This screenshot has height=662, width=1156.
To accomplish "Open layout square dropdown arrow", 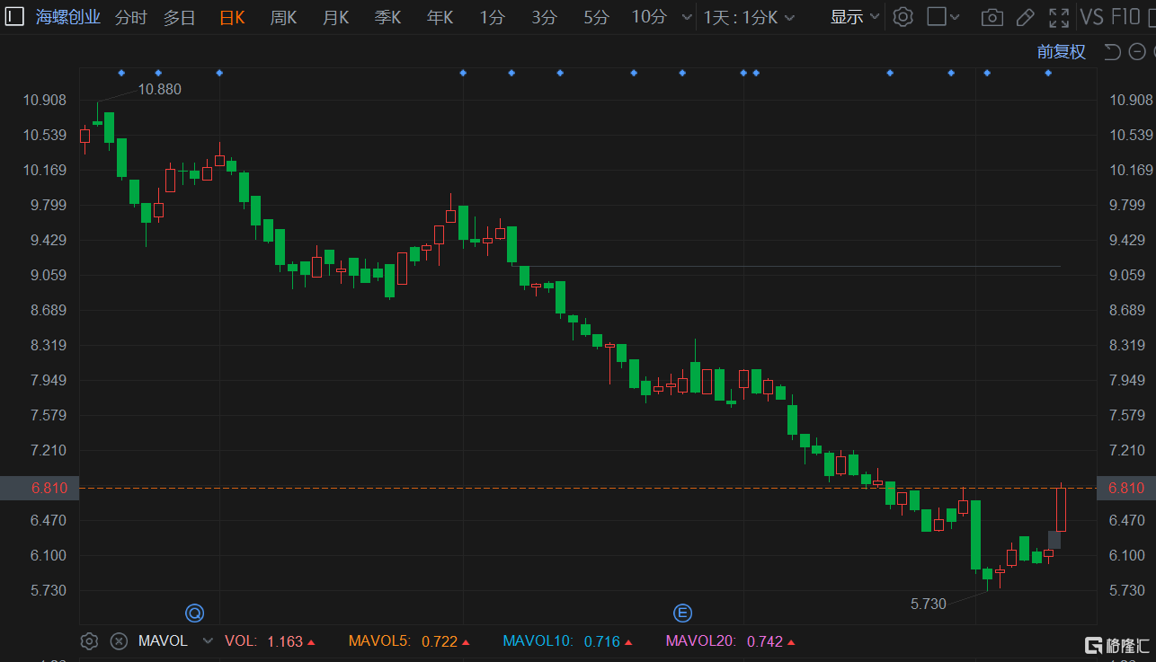I will click(x=955, y=17).
